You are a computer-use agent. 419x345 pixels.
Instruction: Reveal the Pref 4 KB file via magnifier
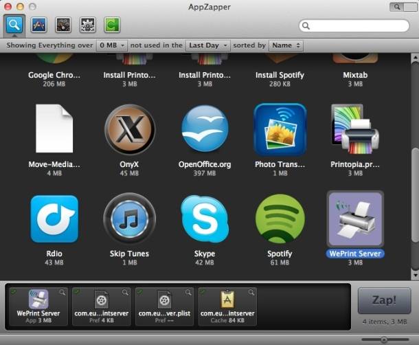(x=125, y=292)
